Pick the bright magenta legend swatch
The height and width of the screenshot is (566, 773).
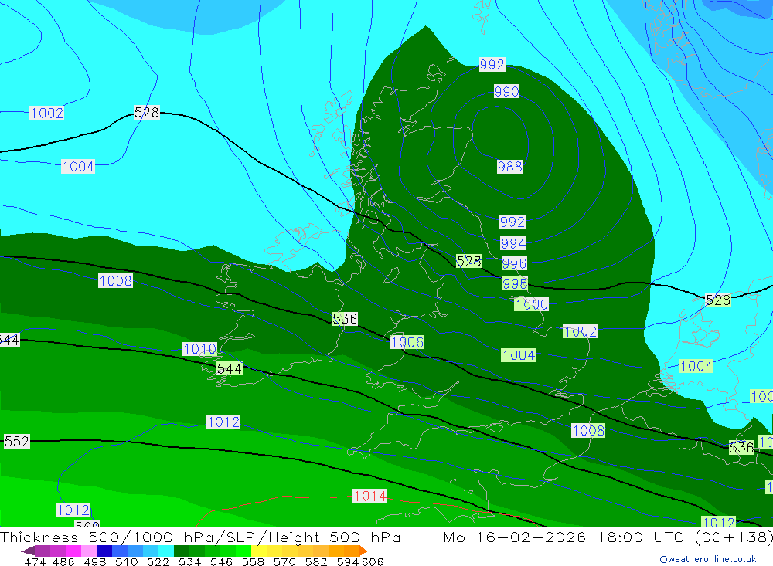tap(72, 551)
